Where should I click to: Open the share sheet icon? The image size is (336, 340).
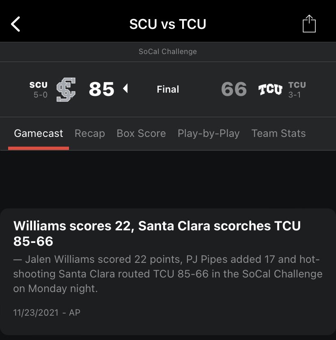click(x=309, y=24)
